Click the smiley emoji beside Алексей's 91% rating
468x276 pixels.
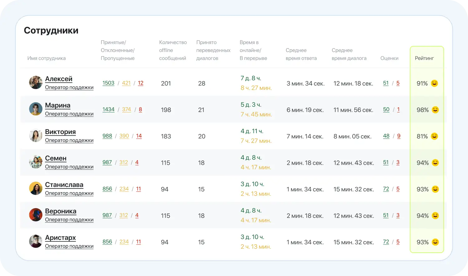pos(434,83)
